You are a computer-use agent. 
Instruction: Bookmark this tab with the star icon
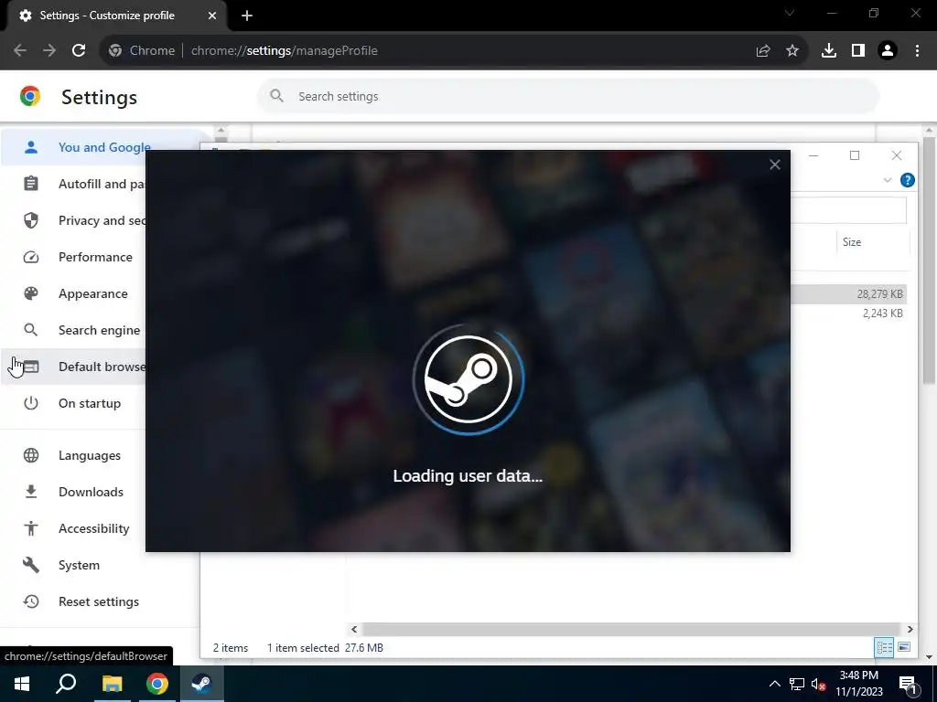pyautogui.click(x=792, y=51)
